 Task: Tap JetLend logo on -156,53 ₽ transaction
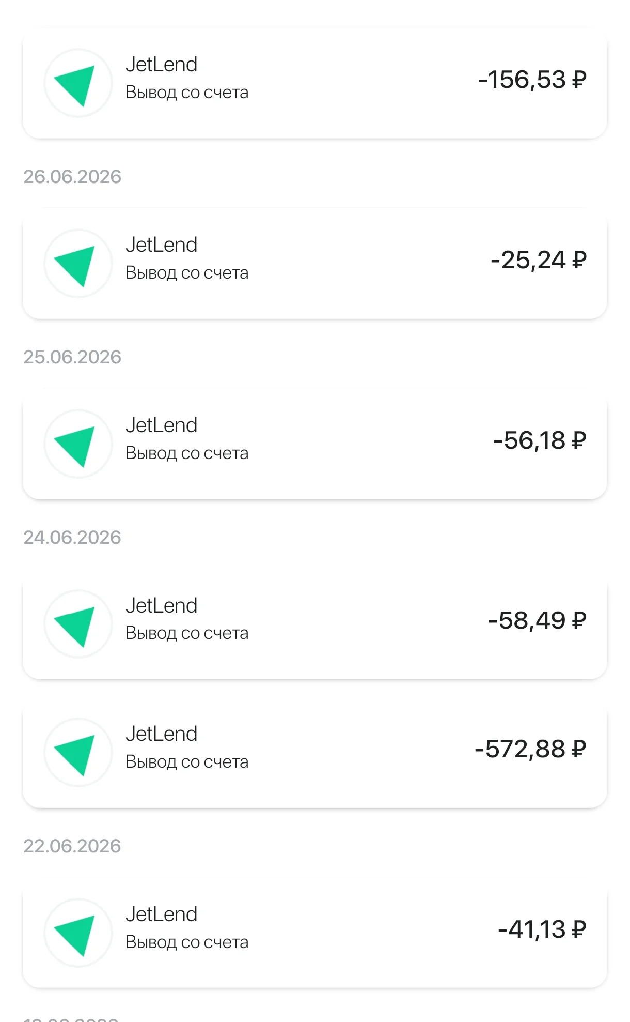pyautogui.click(x=78, y=83)
